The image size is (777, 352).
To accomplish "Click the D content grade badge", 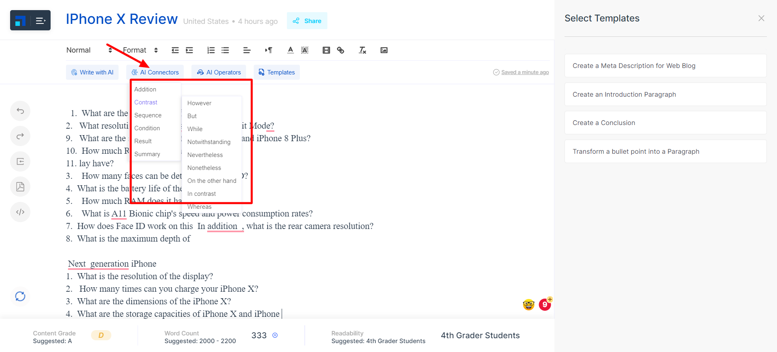I will (x=101, y=335).
